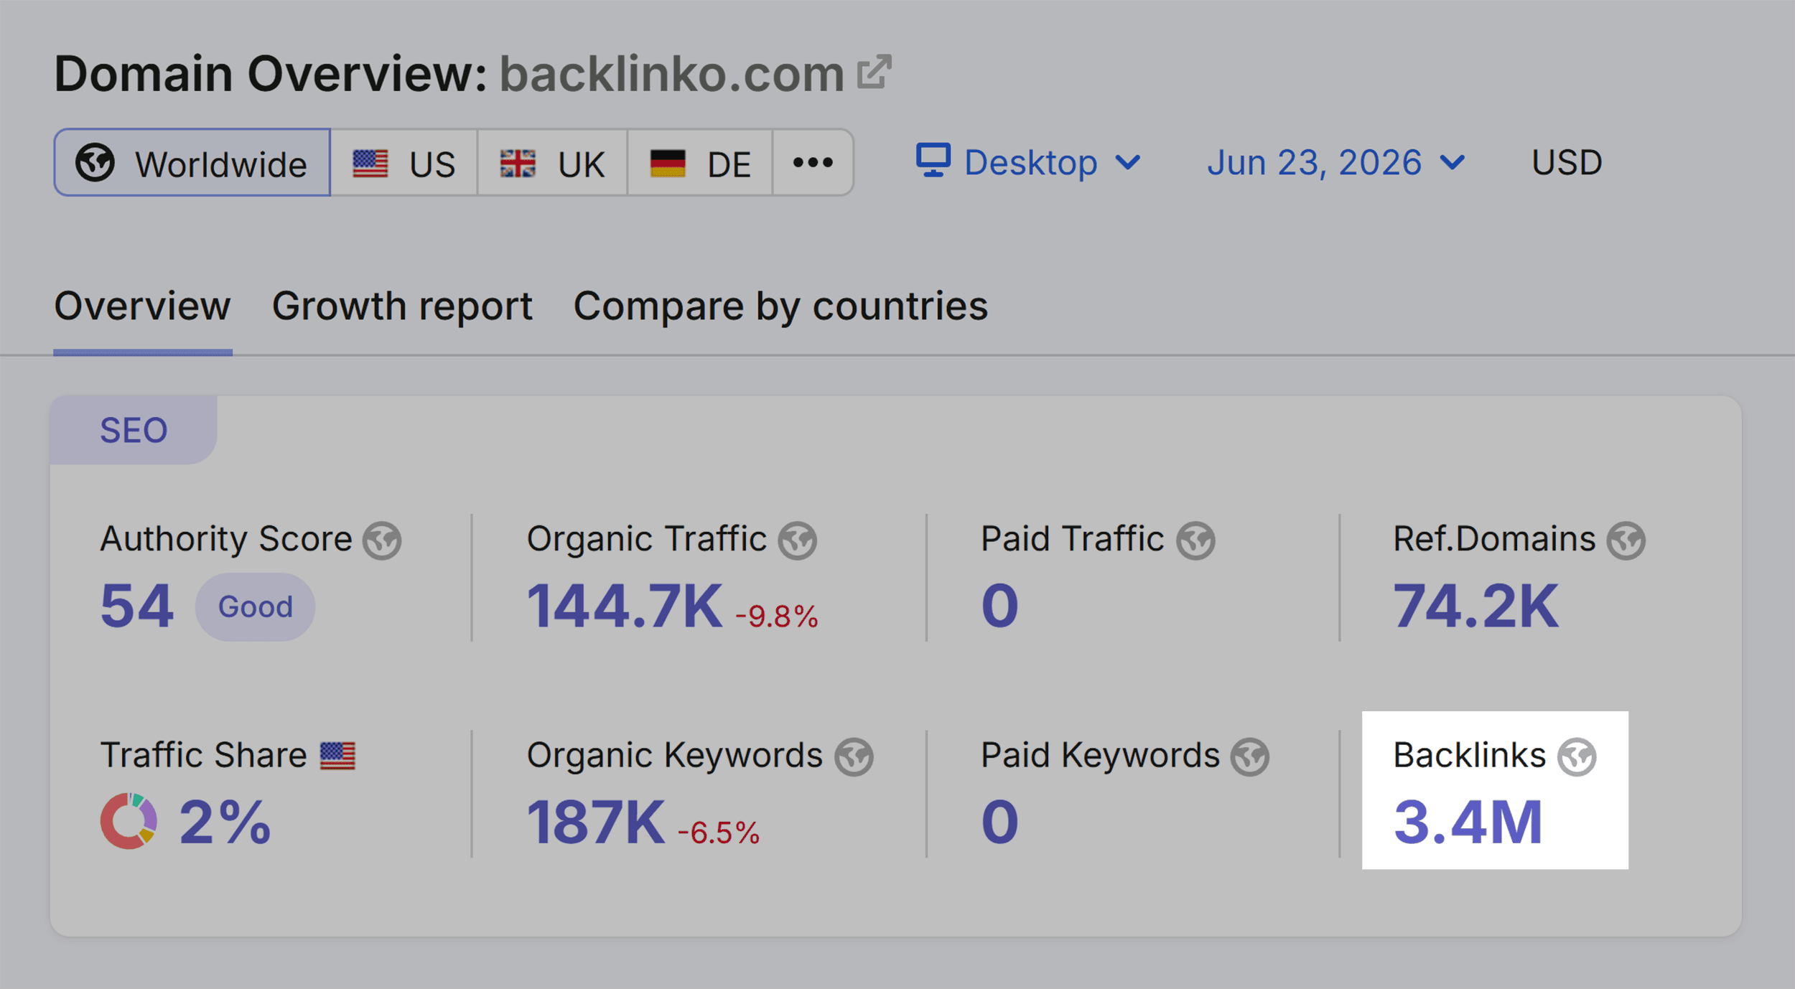Viewport: 1795px width, 989px height.
Task: Click the Paid Keywords label
Action: 1100,756
